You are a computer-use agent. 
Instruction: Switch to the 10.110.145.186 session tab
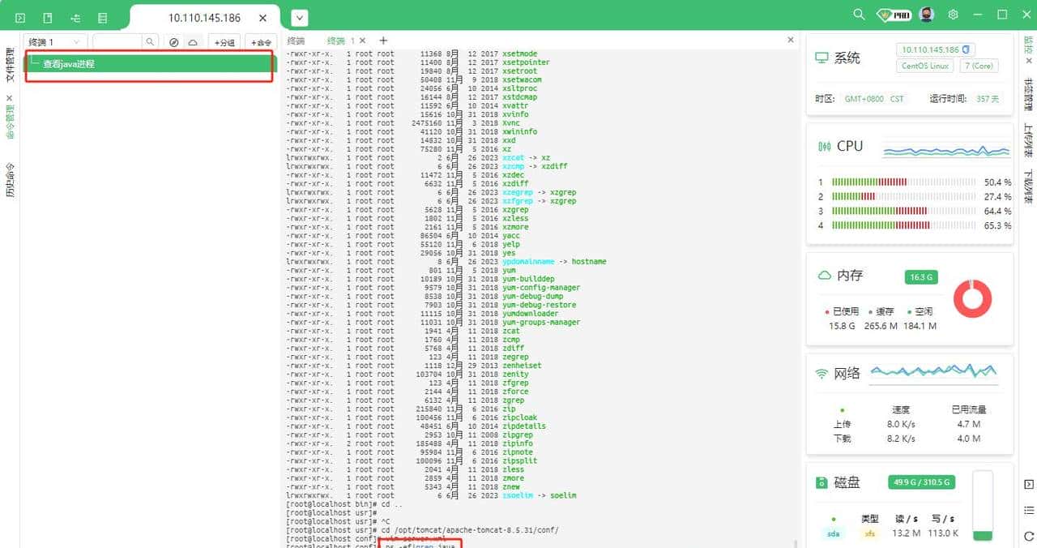(x=204, y=17)
